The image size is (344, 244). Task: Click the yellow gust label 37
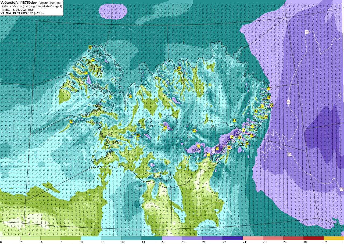[x=252, y=135]
